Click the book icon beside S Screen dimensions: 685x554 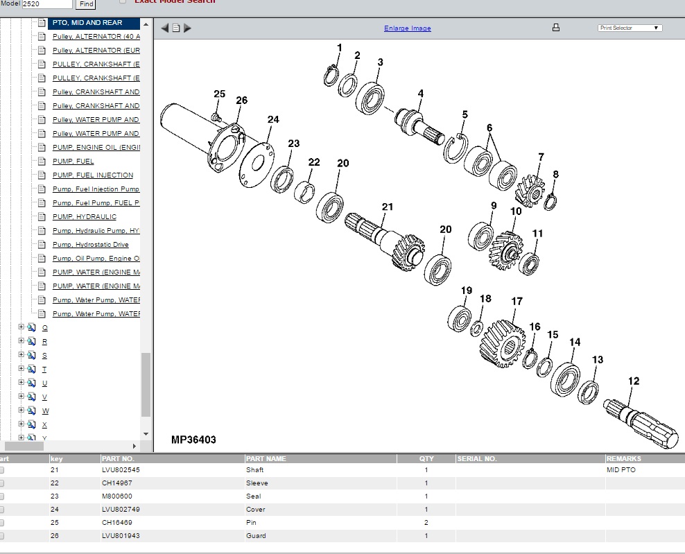click(x=31, y=355)
